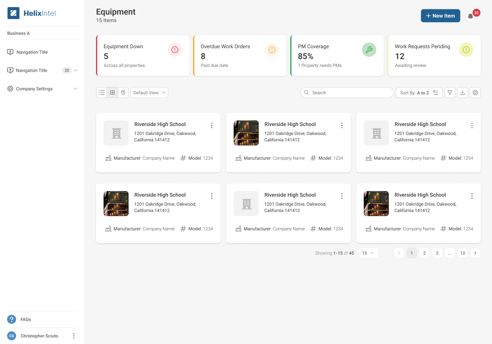Click the 22 notification count badge
492x344 pixels.
click(476, 13)
